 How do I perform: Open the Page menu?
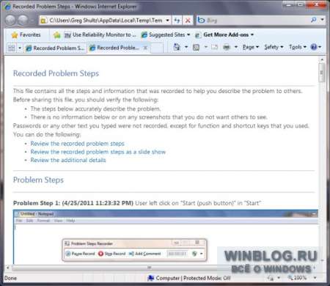click(251, 47)
